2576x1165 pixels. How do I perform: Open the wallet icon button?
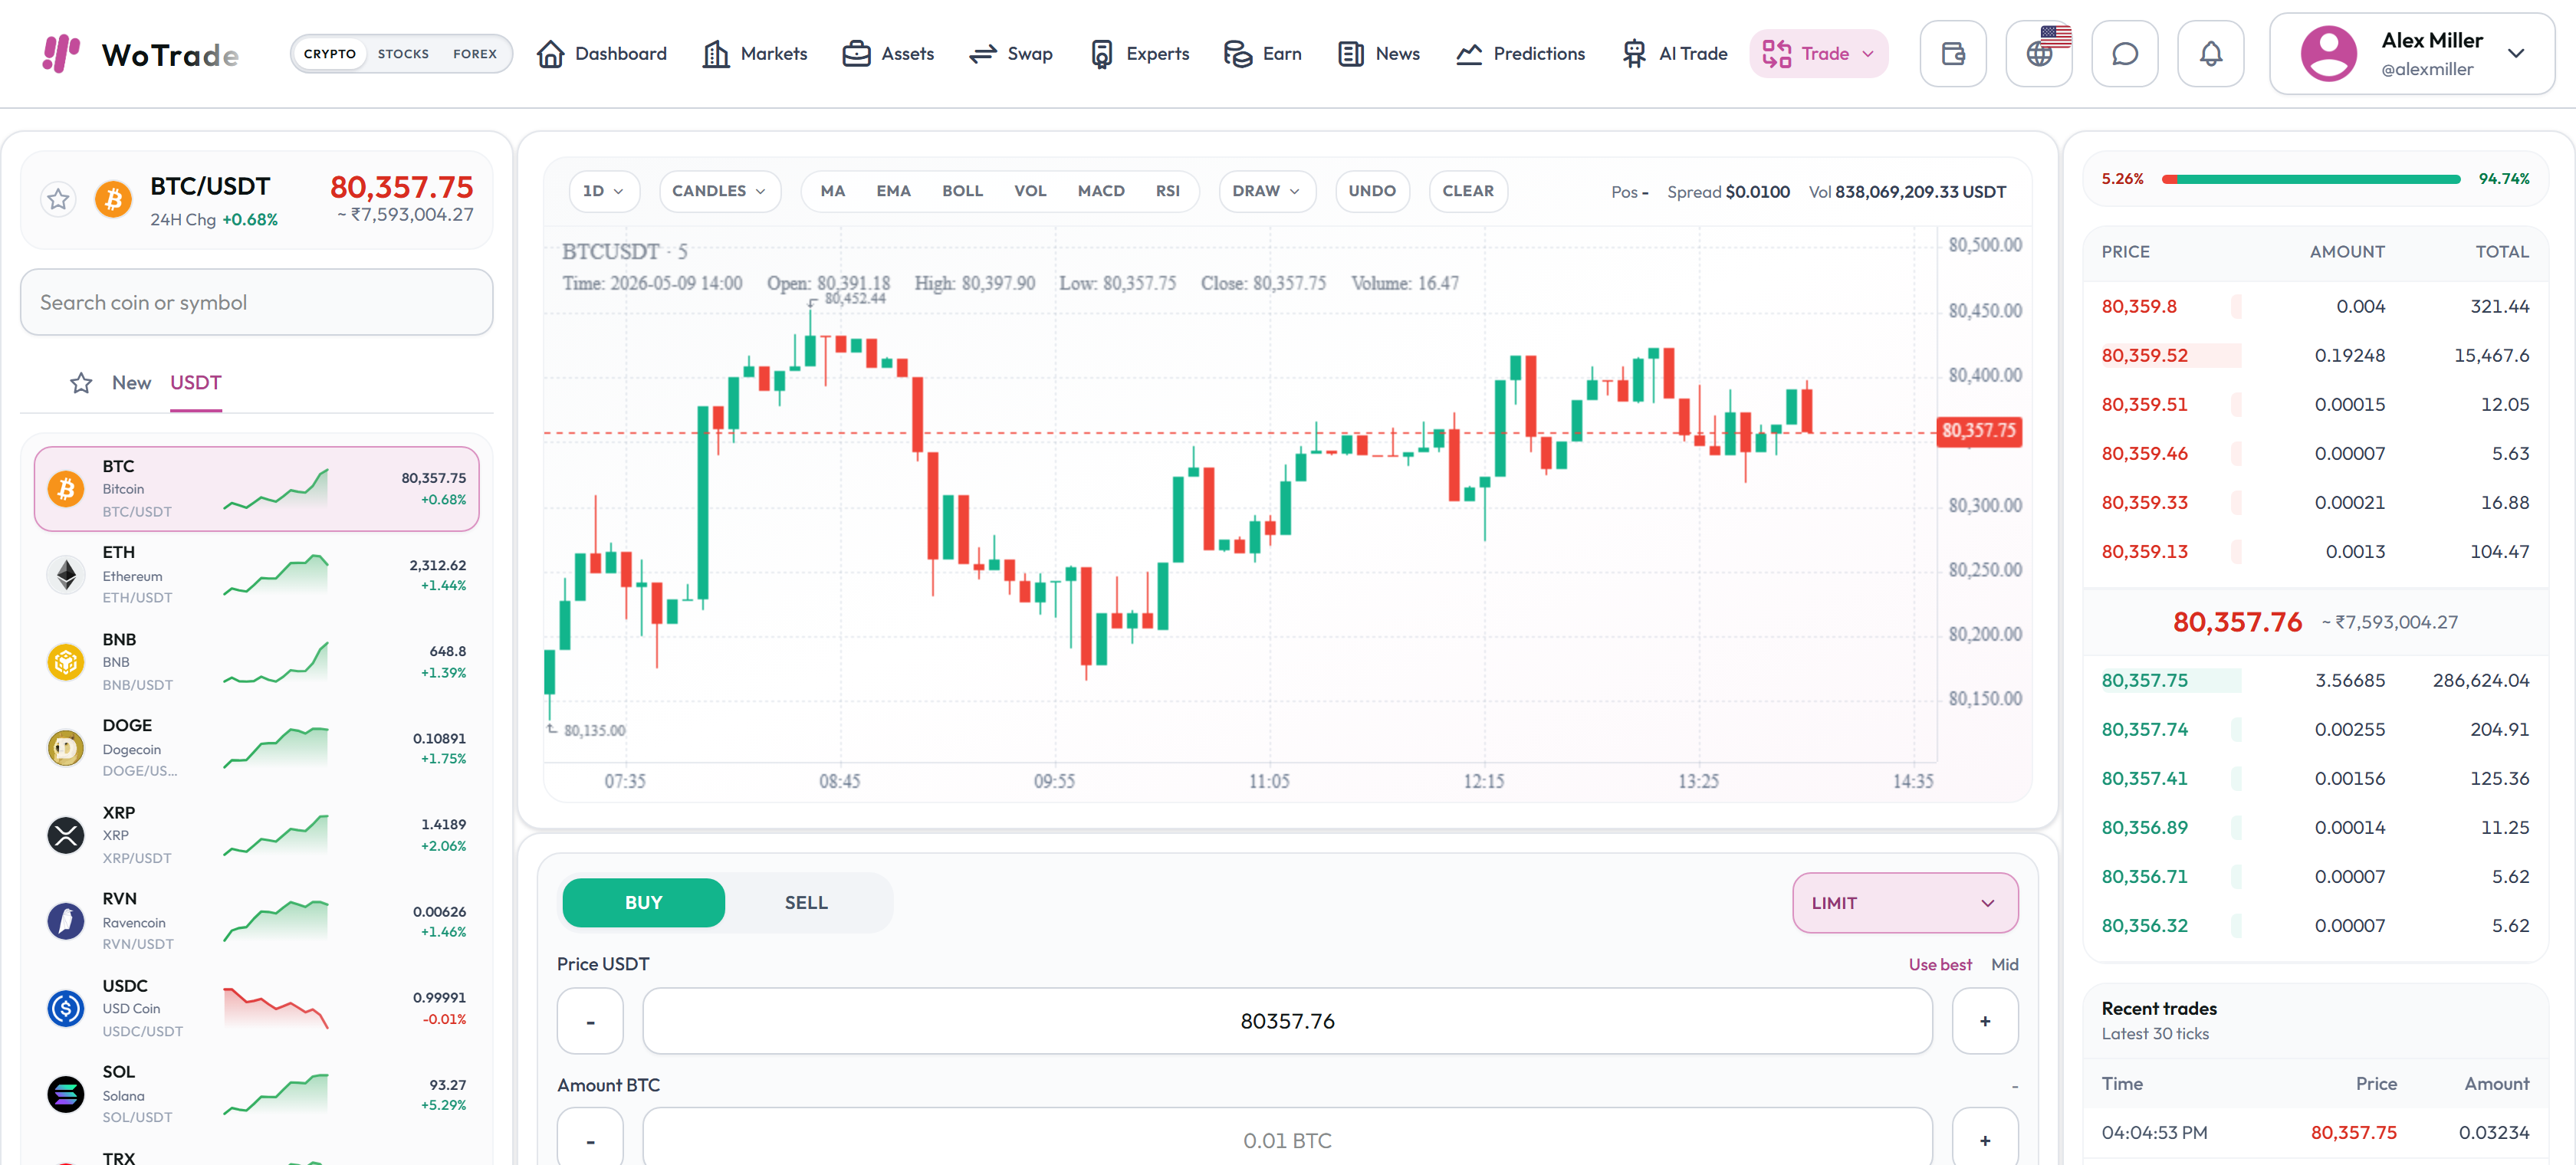tap(1952, 54)
